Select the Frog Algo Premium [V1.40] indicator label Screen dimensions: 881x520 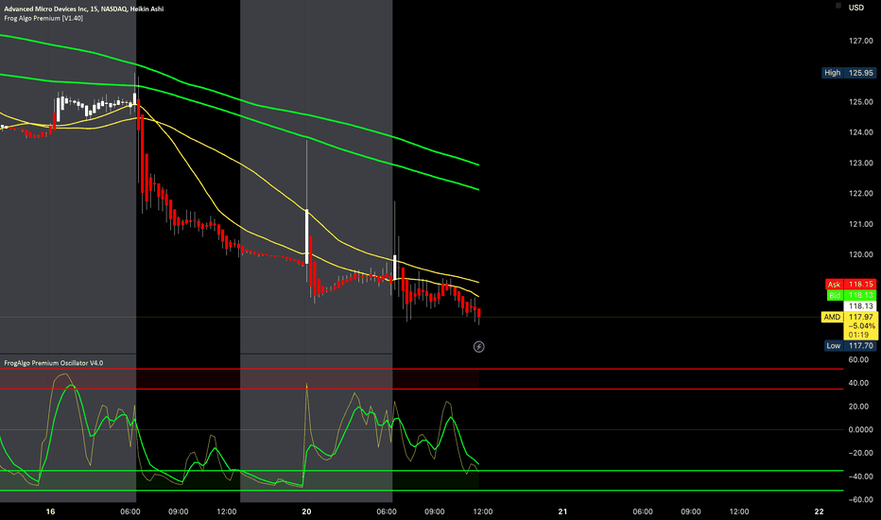(43, 19)
